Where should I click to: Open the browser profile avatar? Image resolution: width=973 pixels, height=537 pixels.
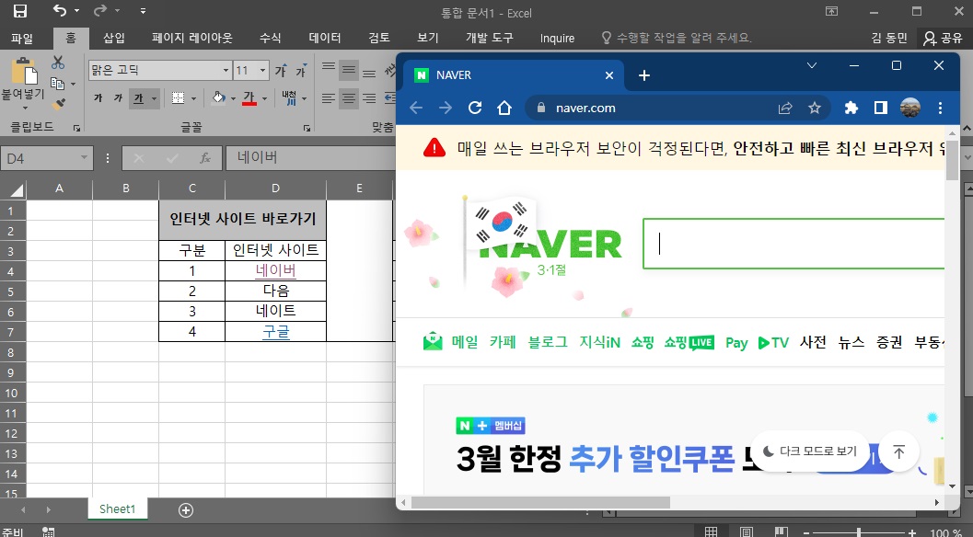pos(910,108)
